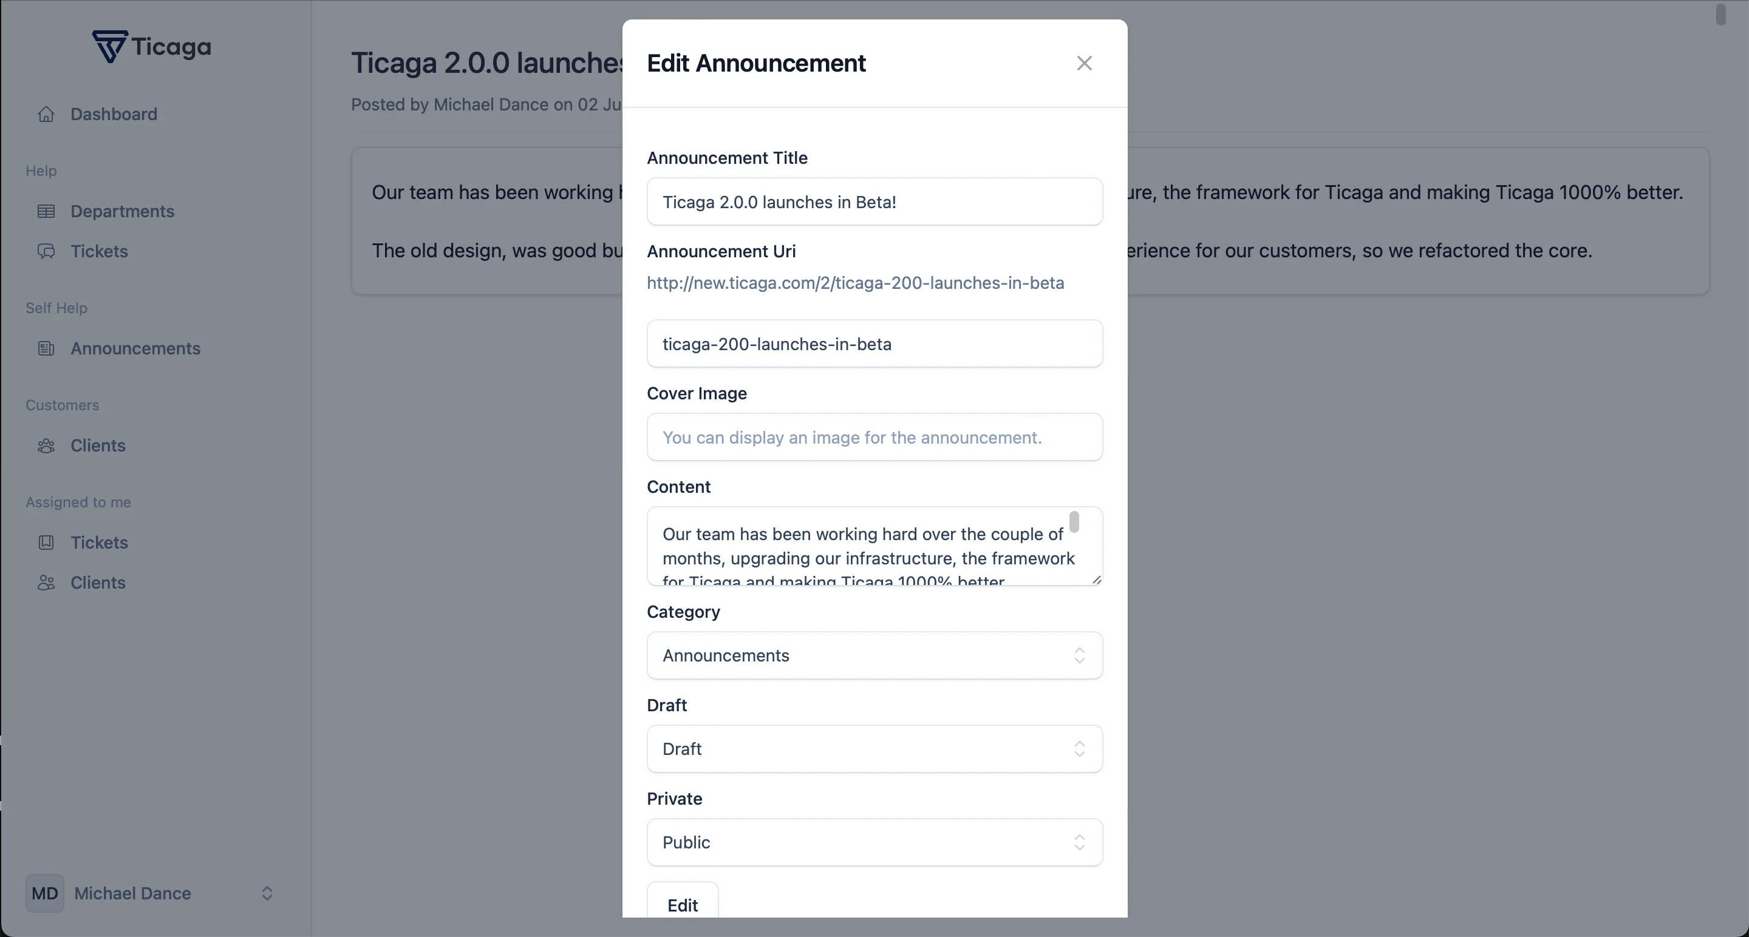Click the Announcements newspaper icon

point(46,348)
